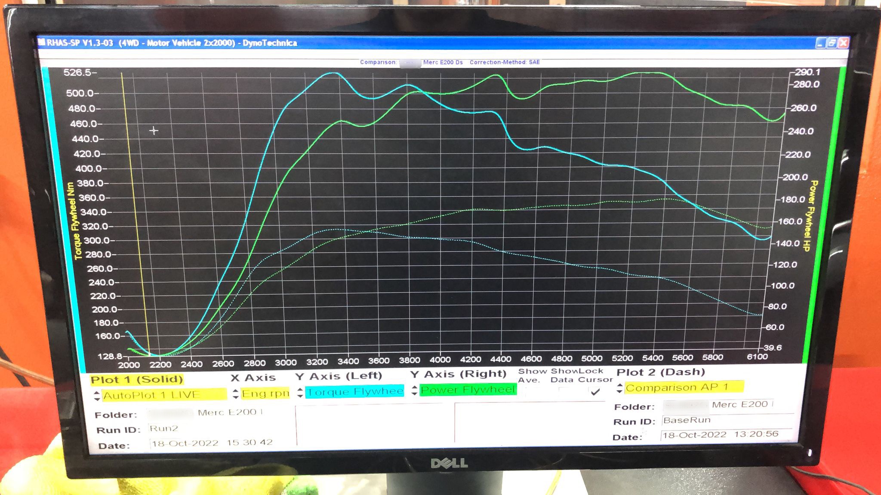Uncheck the Lock Cursor checkbox

[x=595, y=392]
